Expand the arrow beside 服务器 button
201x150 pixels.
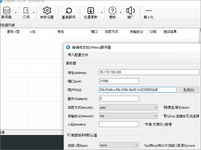(x=16, y=12)
